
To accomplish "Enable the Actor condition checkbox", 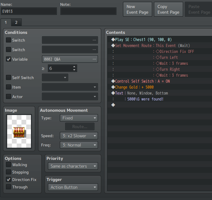I will (x=8, y=97).
